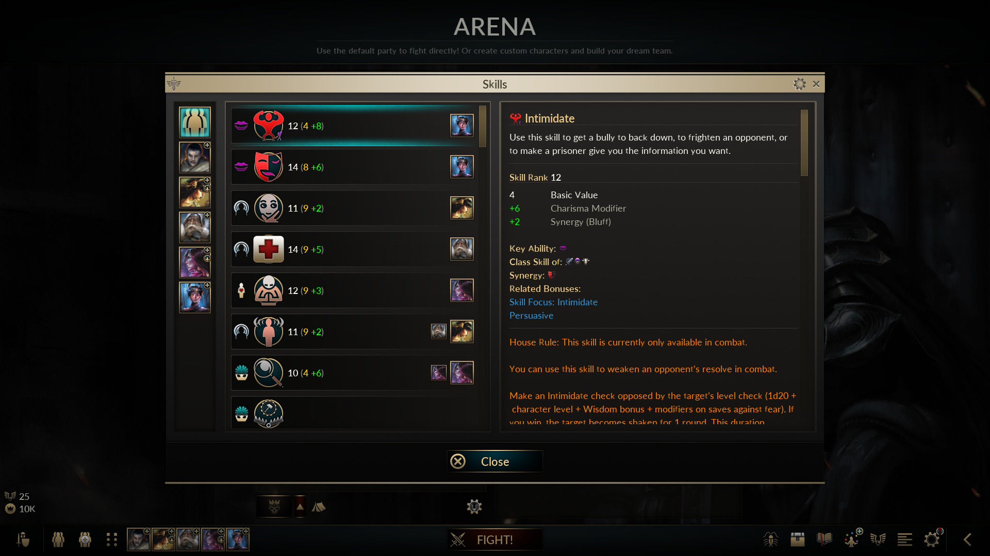
Task: Open the inventory chest icon
Action: (x=798, y=539)
